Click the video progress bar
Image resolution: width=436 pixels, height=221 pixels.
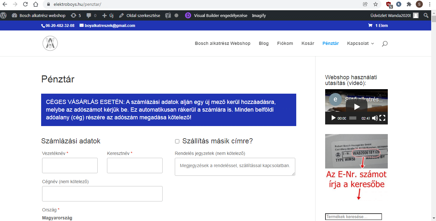click(x=353, y=118)
